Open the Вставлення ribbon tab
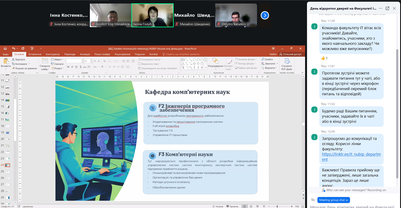 pyautogui.click(x=35, y=54)
